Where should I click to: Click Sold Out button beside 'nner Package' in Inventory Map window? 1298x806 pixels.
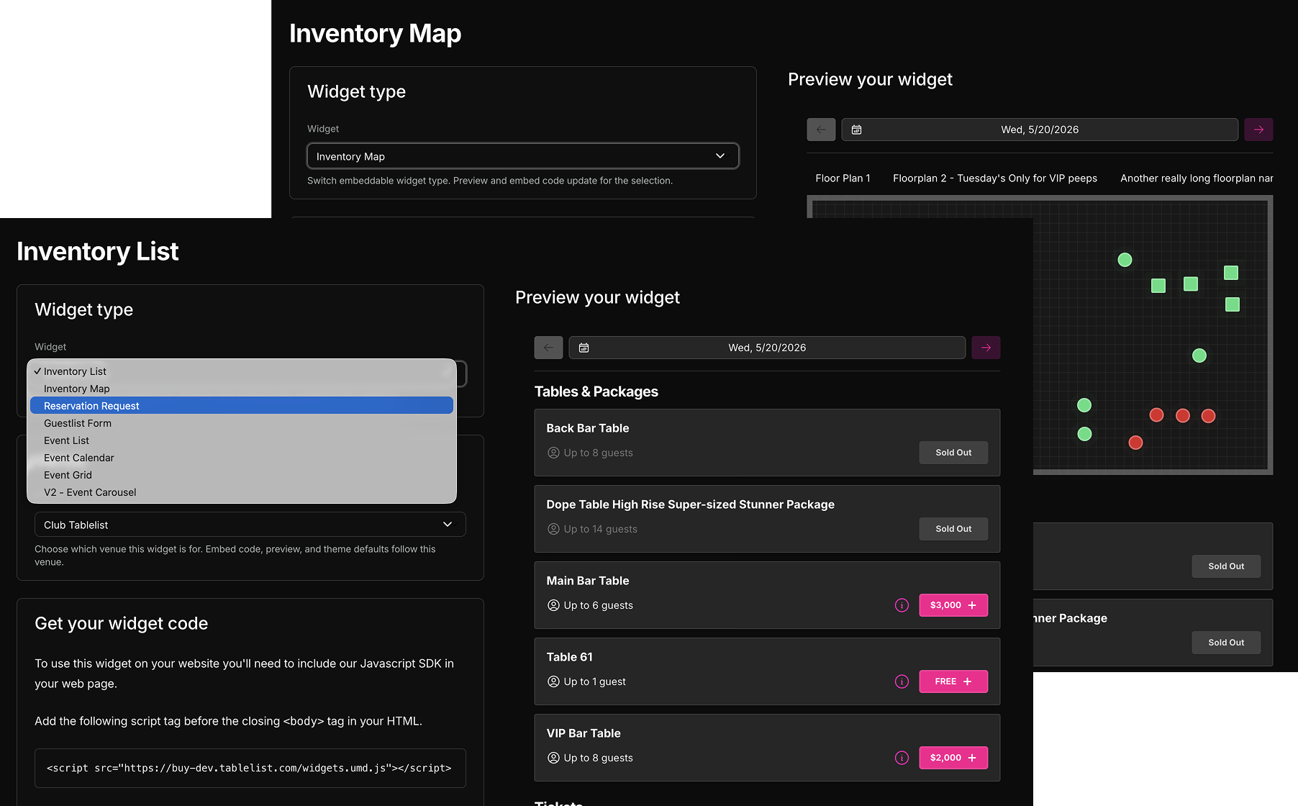[1226, 643]
